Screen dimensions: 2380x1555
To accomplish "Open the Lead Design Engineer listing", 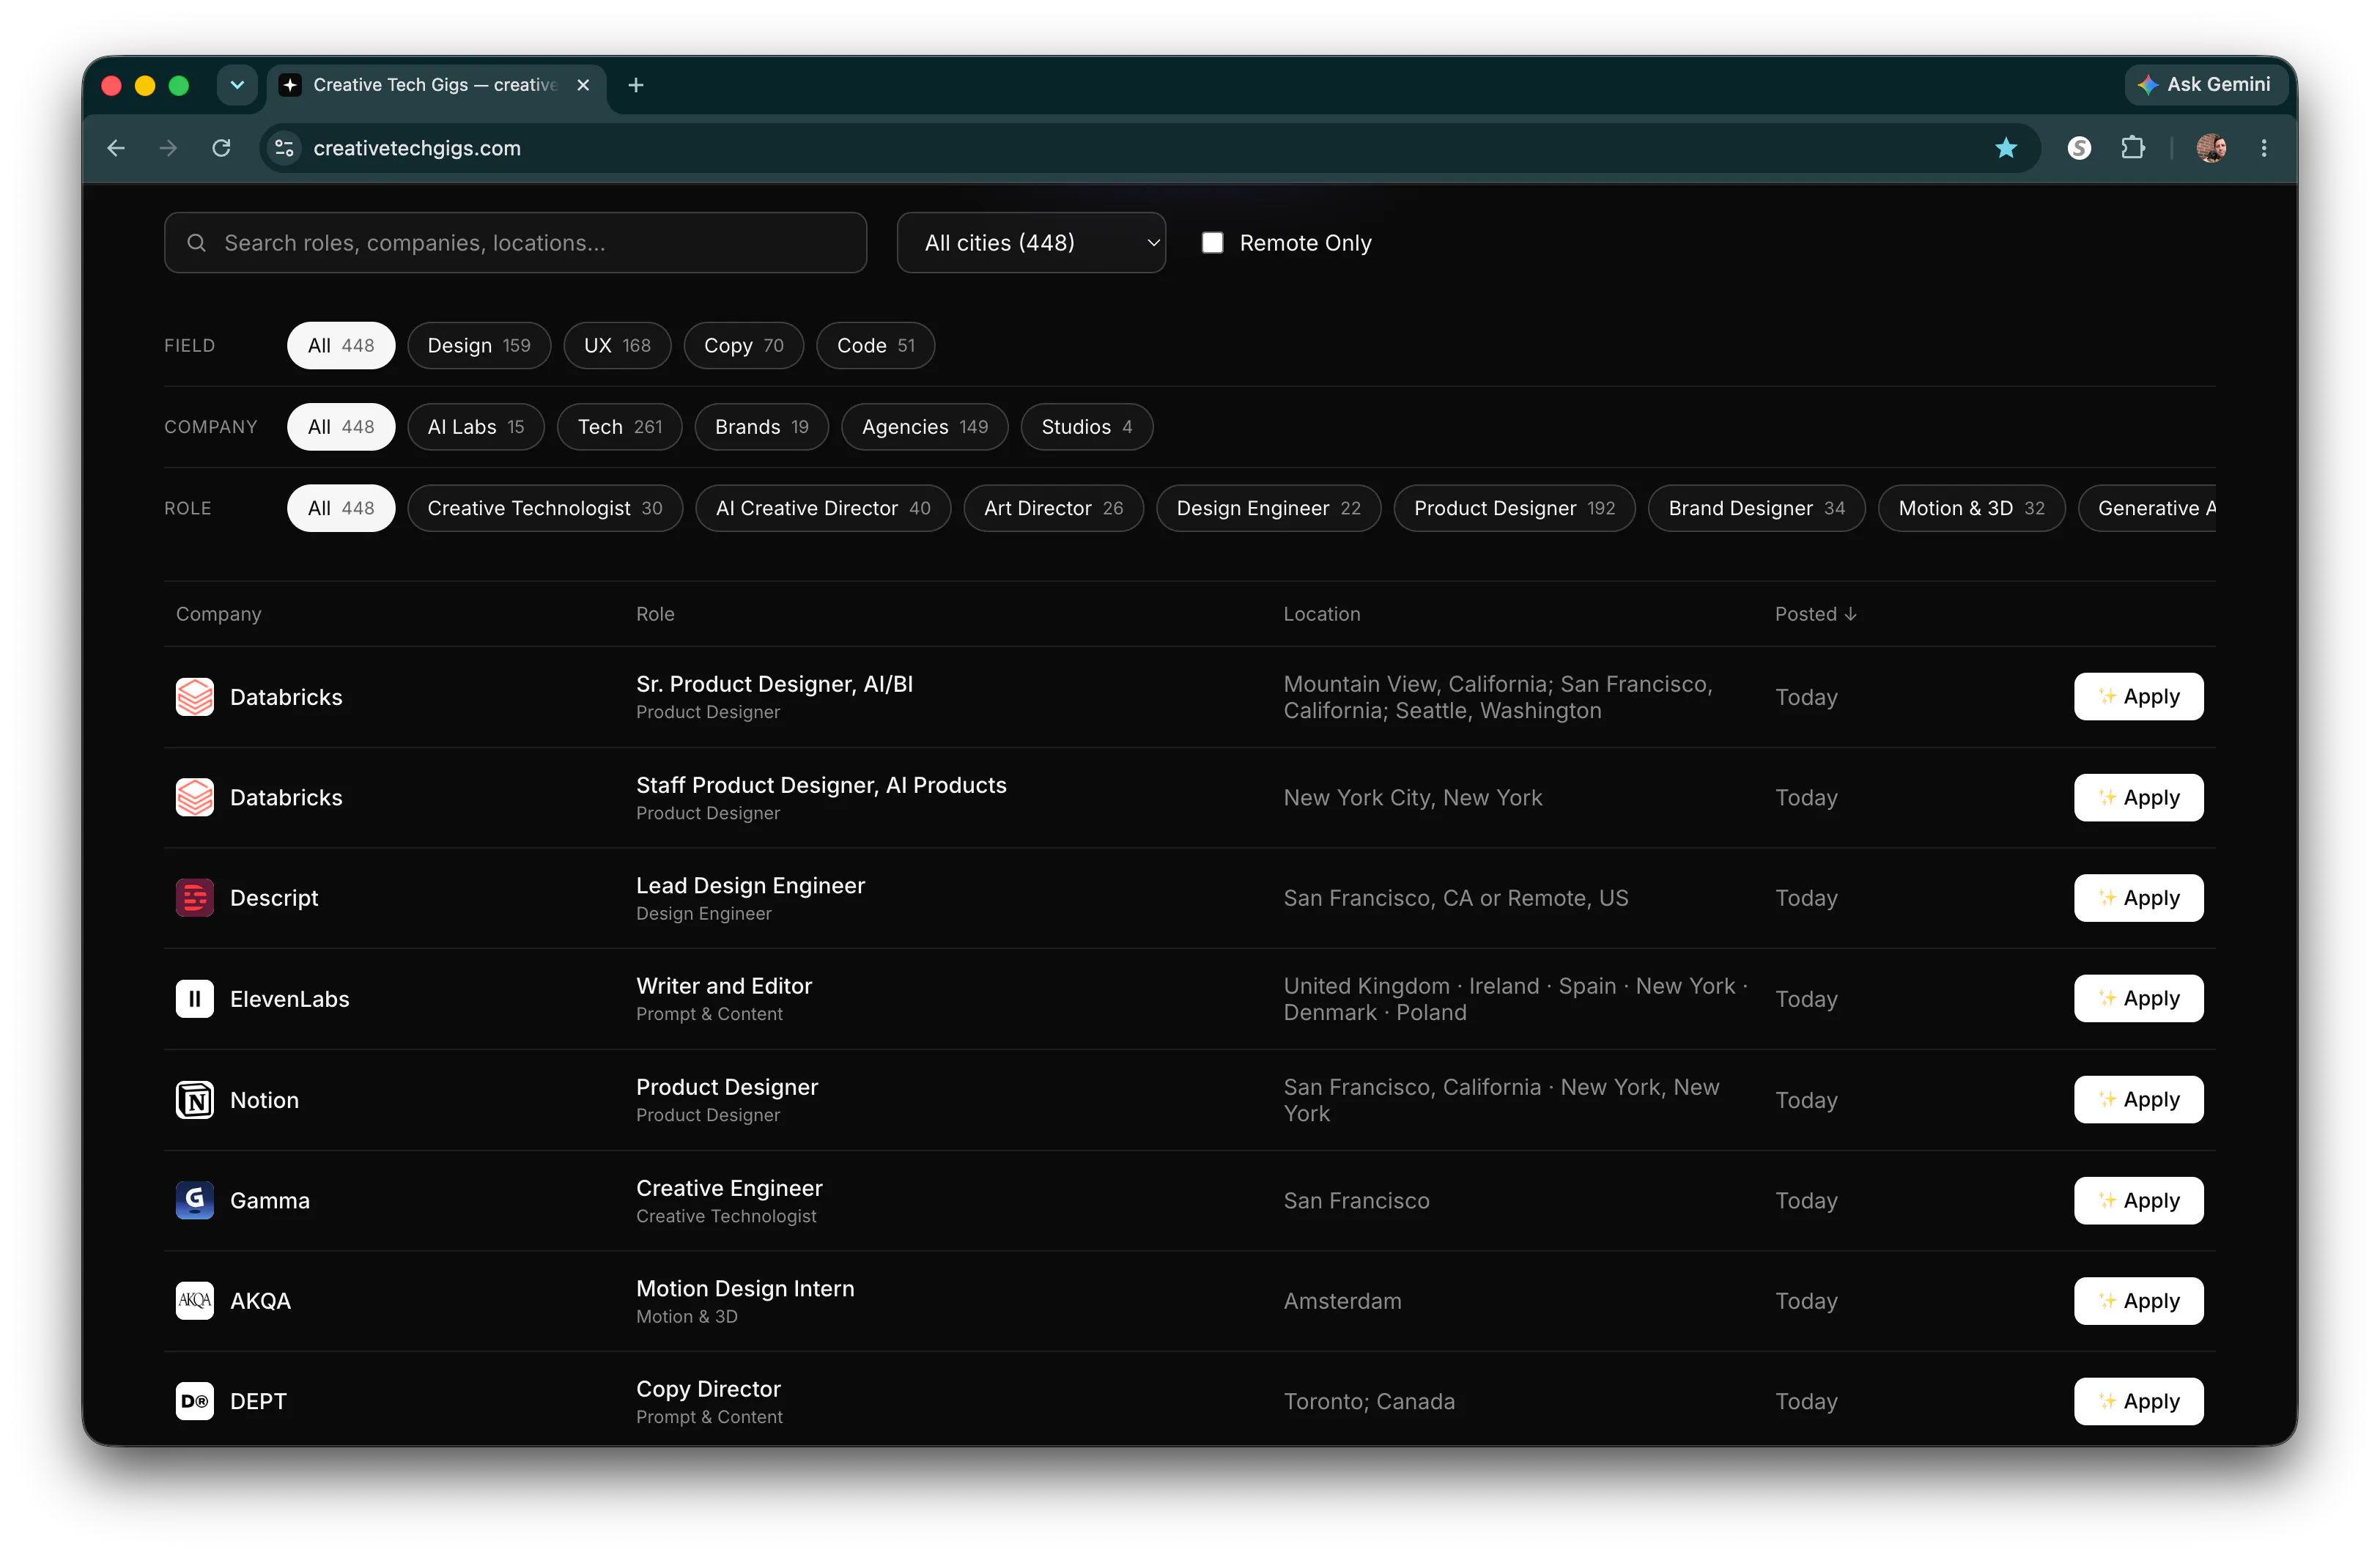I will [x=750, y=885].
